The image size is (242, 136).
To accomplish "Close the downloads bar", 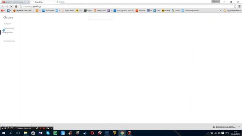I will point(239,127).
